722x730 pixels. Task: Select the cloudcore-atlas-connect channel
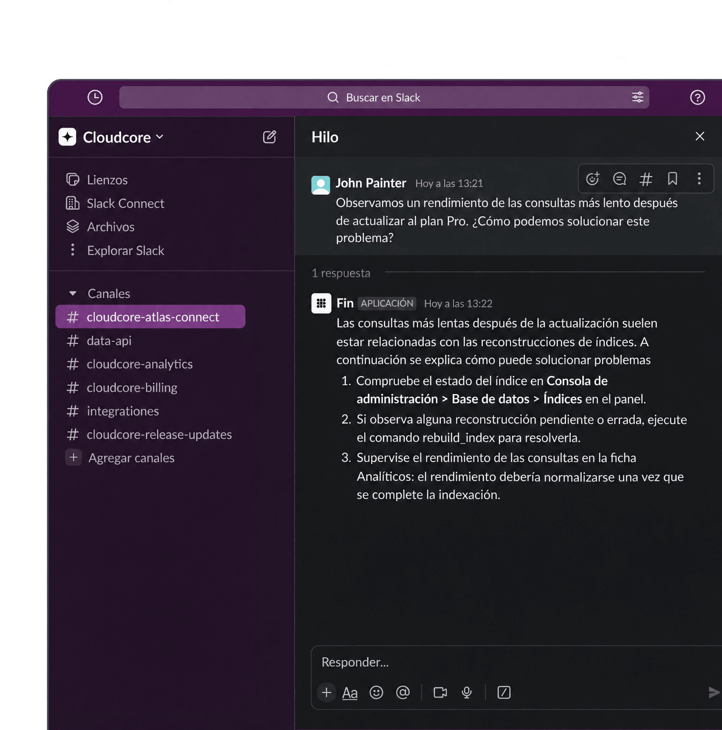pos(150,317)
